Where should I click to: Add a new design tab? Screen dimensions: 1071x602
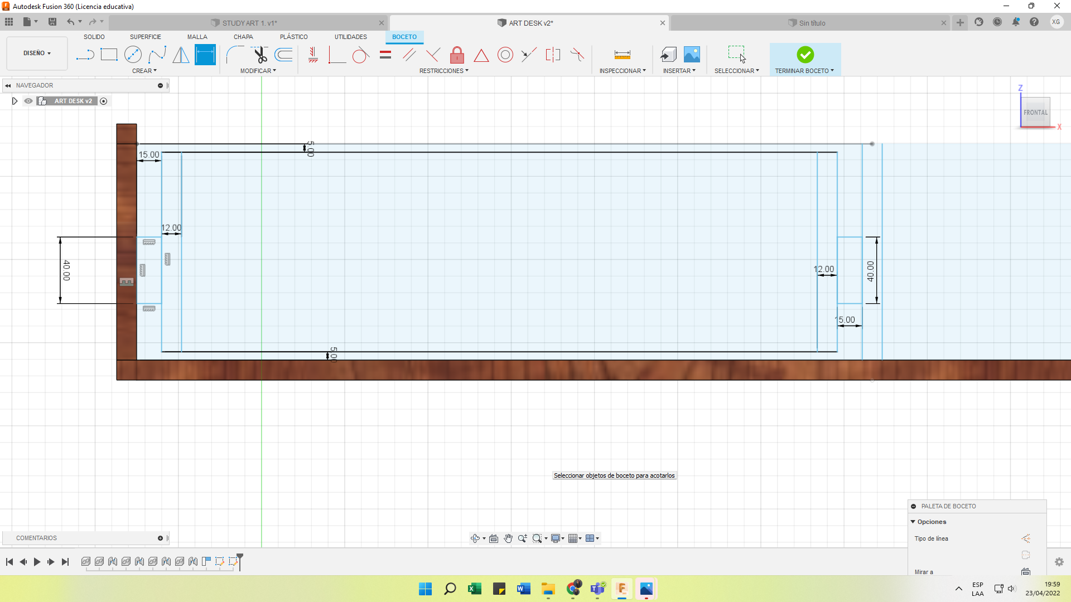(x=960, y=22)
